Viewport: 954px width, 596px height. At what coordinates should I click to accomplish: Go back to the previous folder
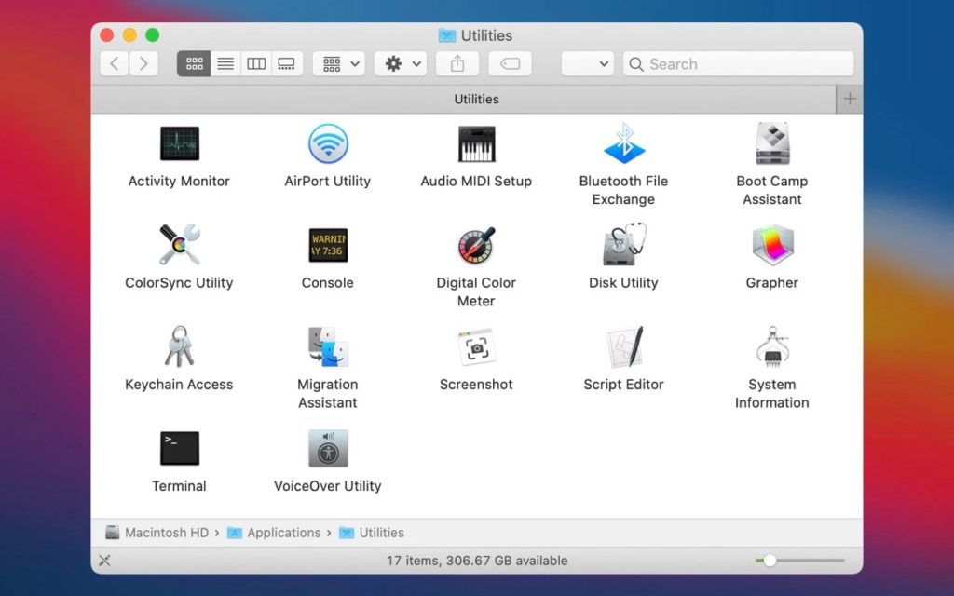(113, 63)
